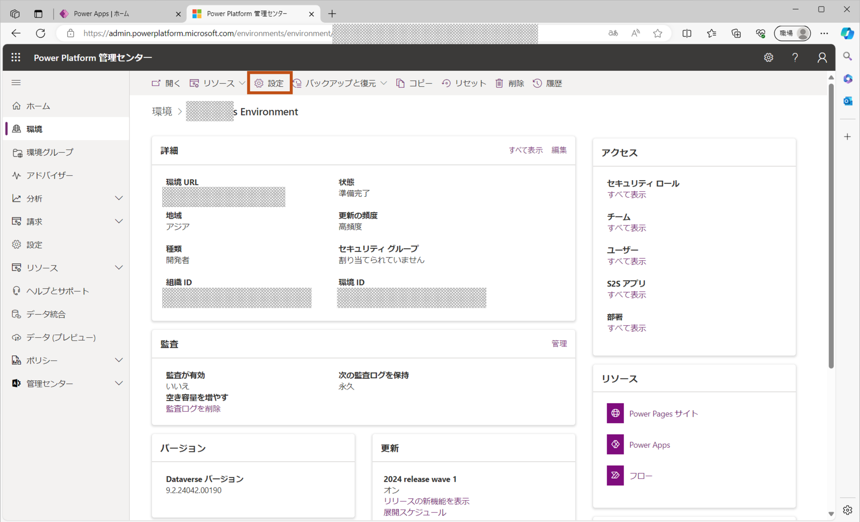This screenshot has width=860, height=522.
Task: Select 環境 in left navigation
Action: pyautogui.click(x=66, y=129)
